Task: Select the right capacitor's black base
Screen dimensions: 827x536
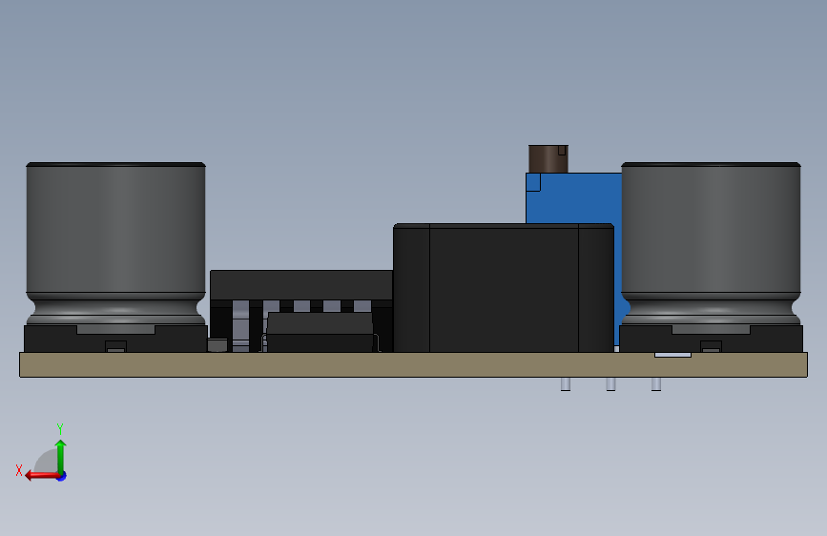Action: tap(711, 339)
